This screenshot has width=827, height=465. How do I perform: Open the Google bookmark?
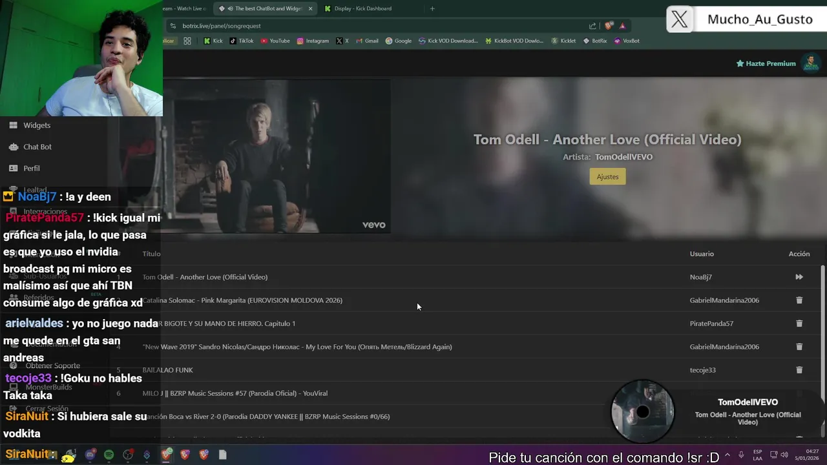[398, 41]
